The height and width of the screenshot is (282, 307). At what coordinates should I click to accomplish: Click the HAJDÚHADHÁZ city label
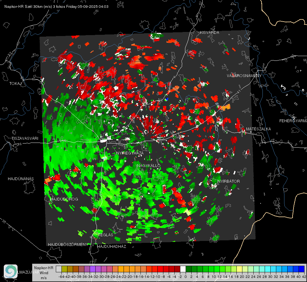pyautogui.click(x=112, y=247)
